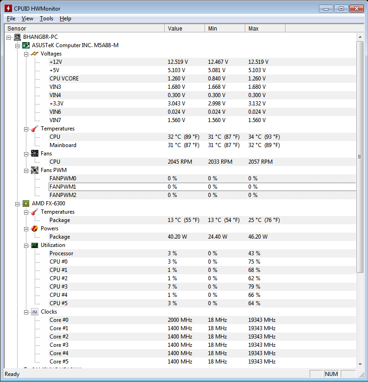Collapse the Utilization group
Screen dimensions: 368x382
26,246
